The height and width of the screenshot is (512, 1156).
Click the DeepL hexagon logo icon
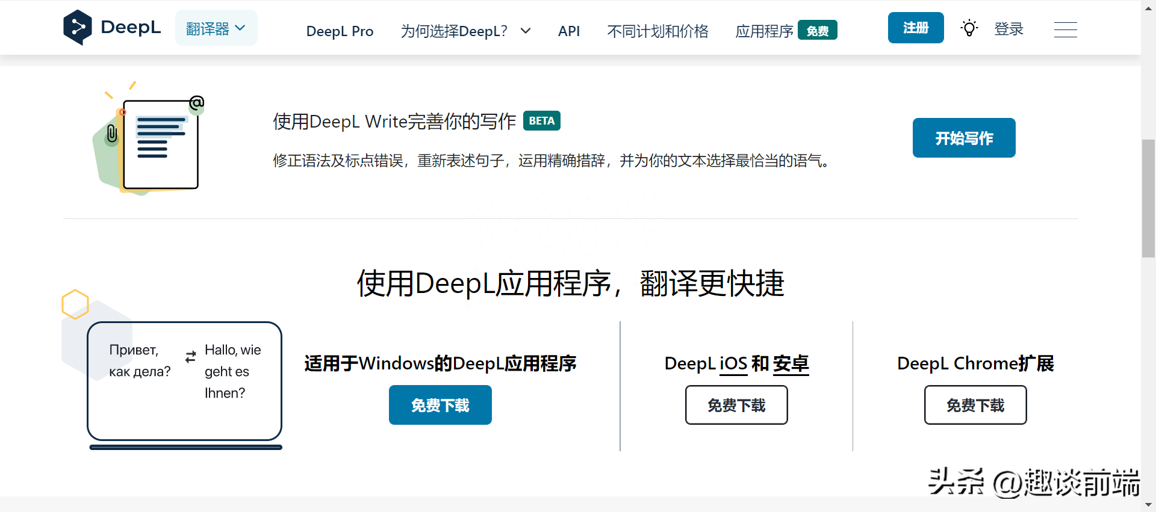(78, 28)
